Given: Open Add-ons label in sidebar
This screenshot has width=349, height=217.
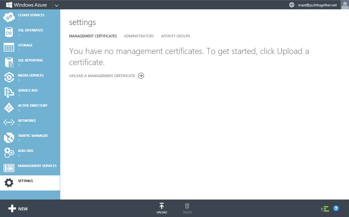Looking at the screenshot, I should click(26, 151).
